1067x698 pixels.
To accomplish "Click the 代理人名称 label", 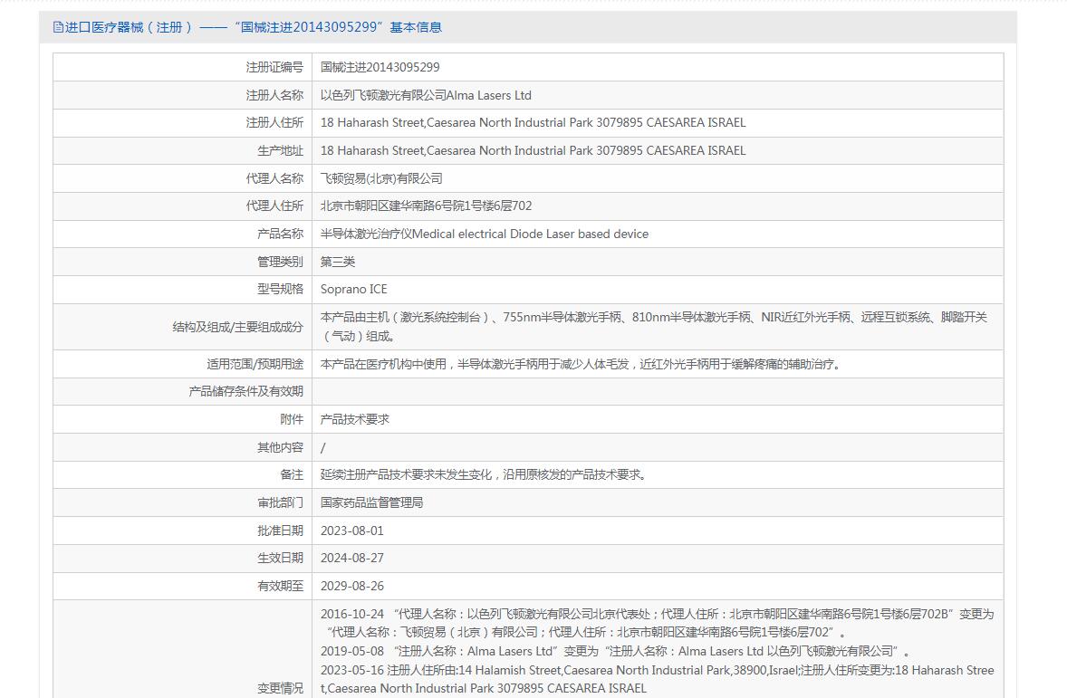I will click(274, 178).
